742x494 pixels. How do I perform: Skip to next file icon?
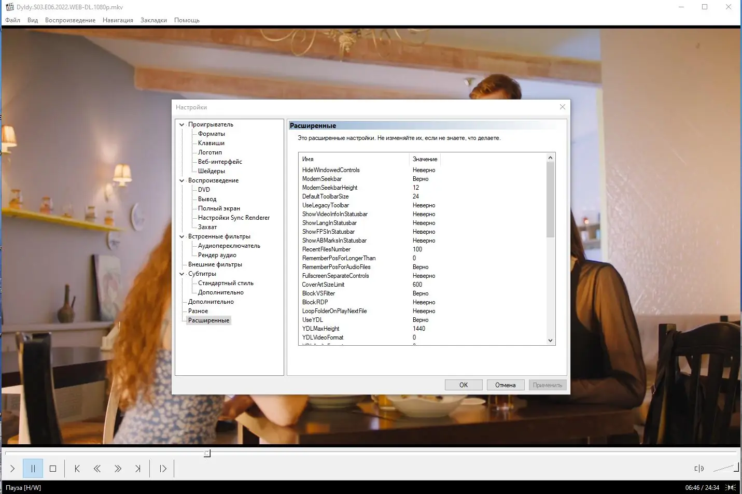(138, 469)
